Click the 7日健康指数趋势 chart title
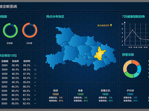The height and width of the screenshot is (111, 149). (x=134, y=17)
